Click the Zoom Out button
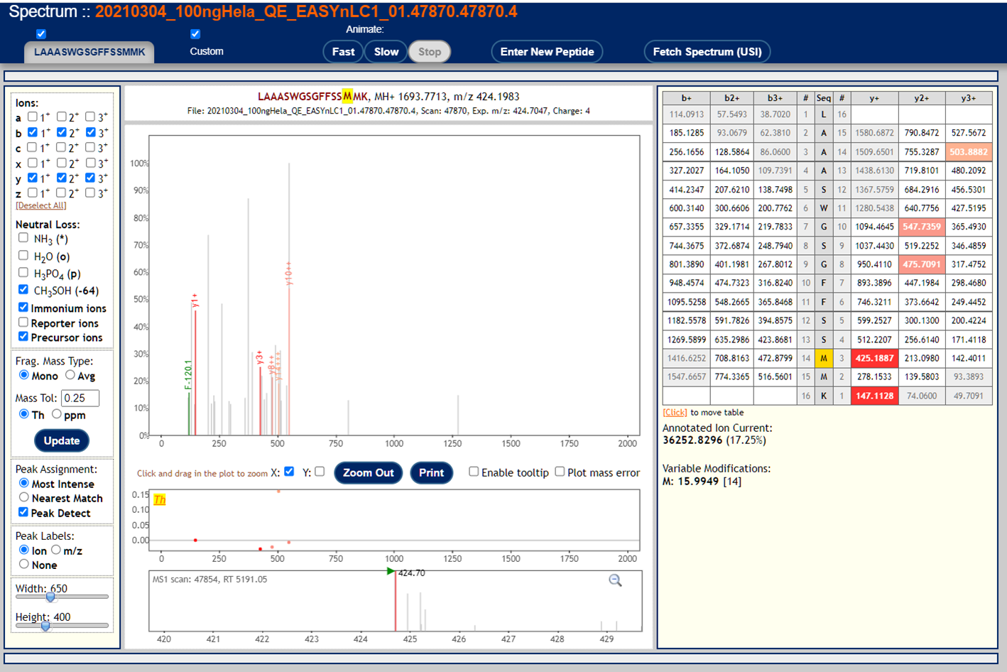 click(x=369, y=473)
